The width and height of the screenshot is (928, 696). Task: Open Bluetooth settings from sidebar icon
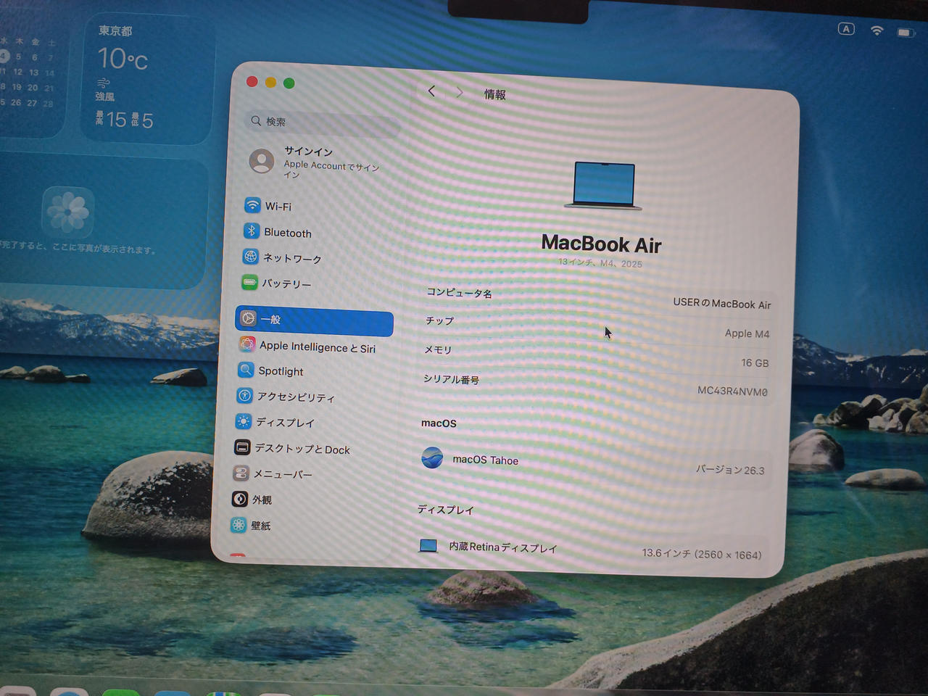pos(251,231)
